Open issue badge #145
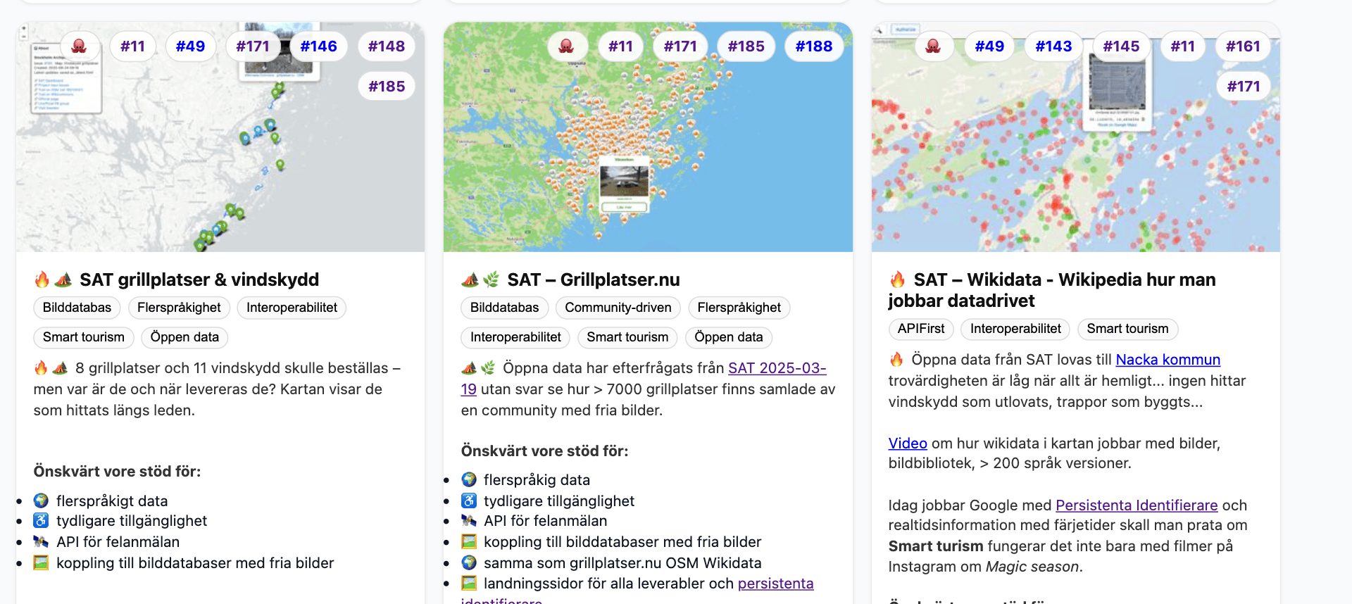This screenshot has width=1352, height=604. pos(1121,46)
